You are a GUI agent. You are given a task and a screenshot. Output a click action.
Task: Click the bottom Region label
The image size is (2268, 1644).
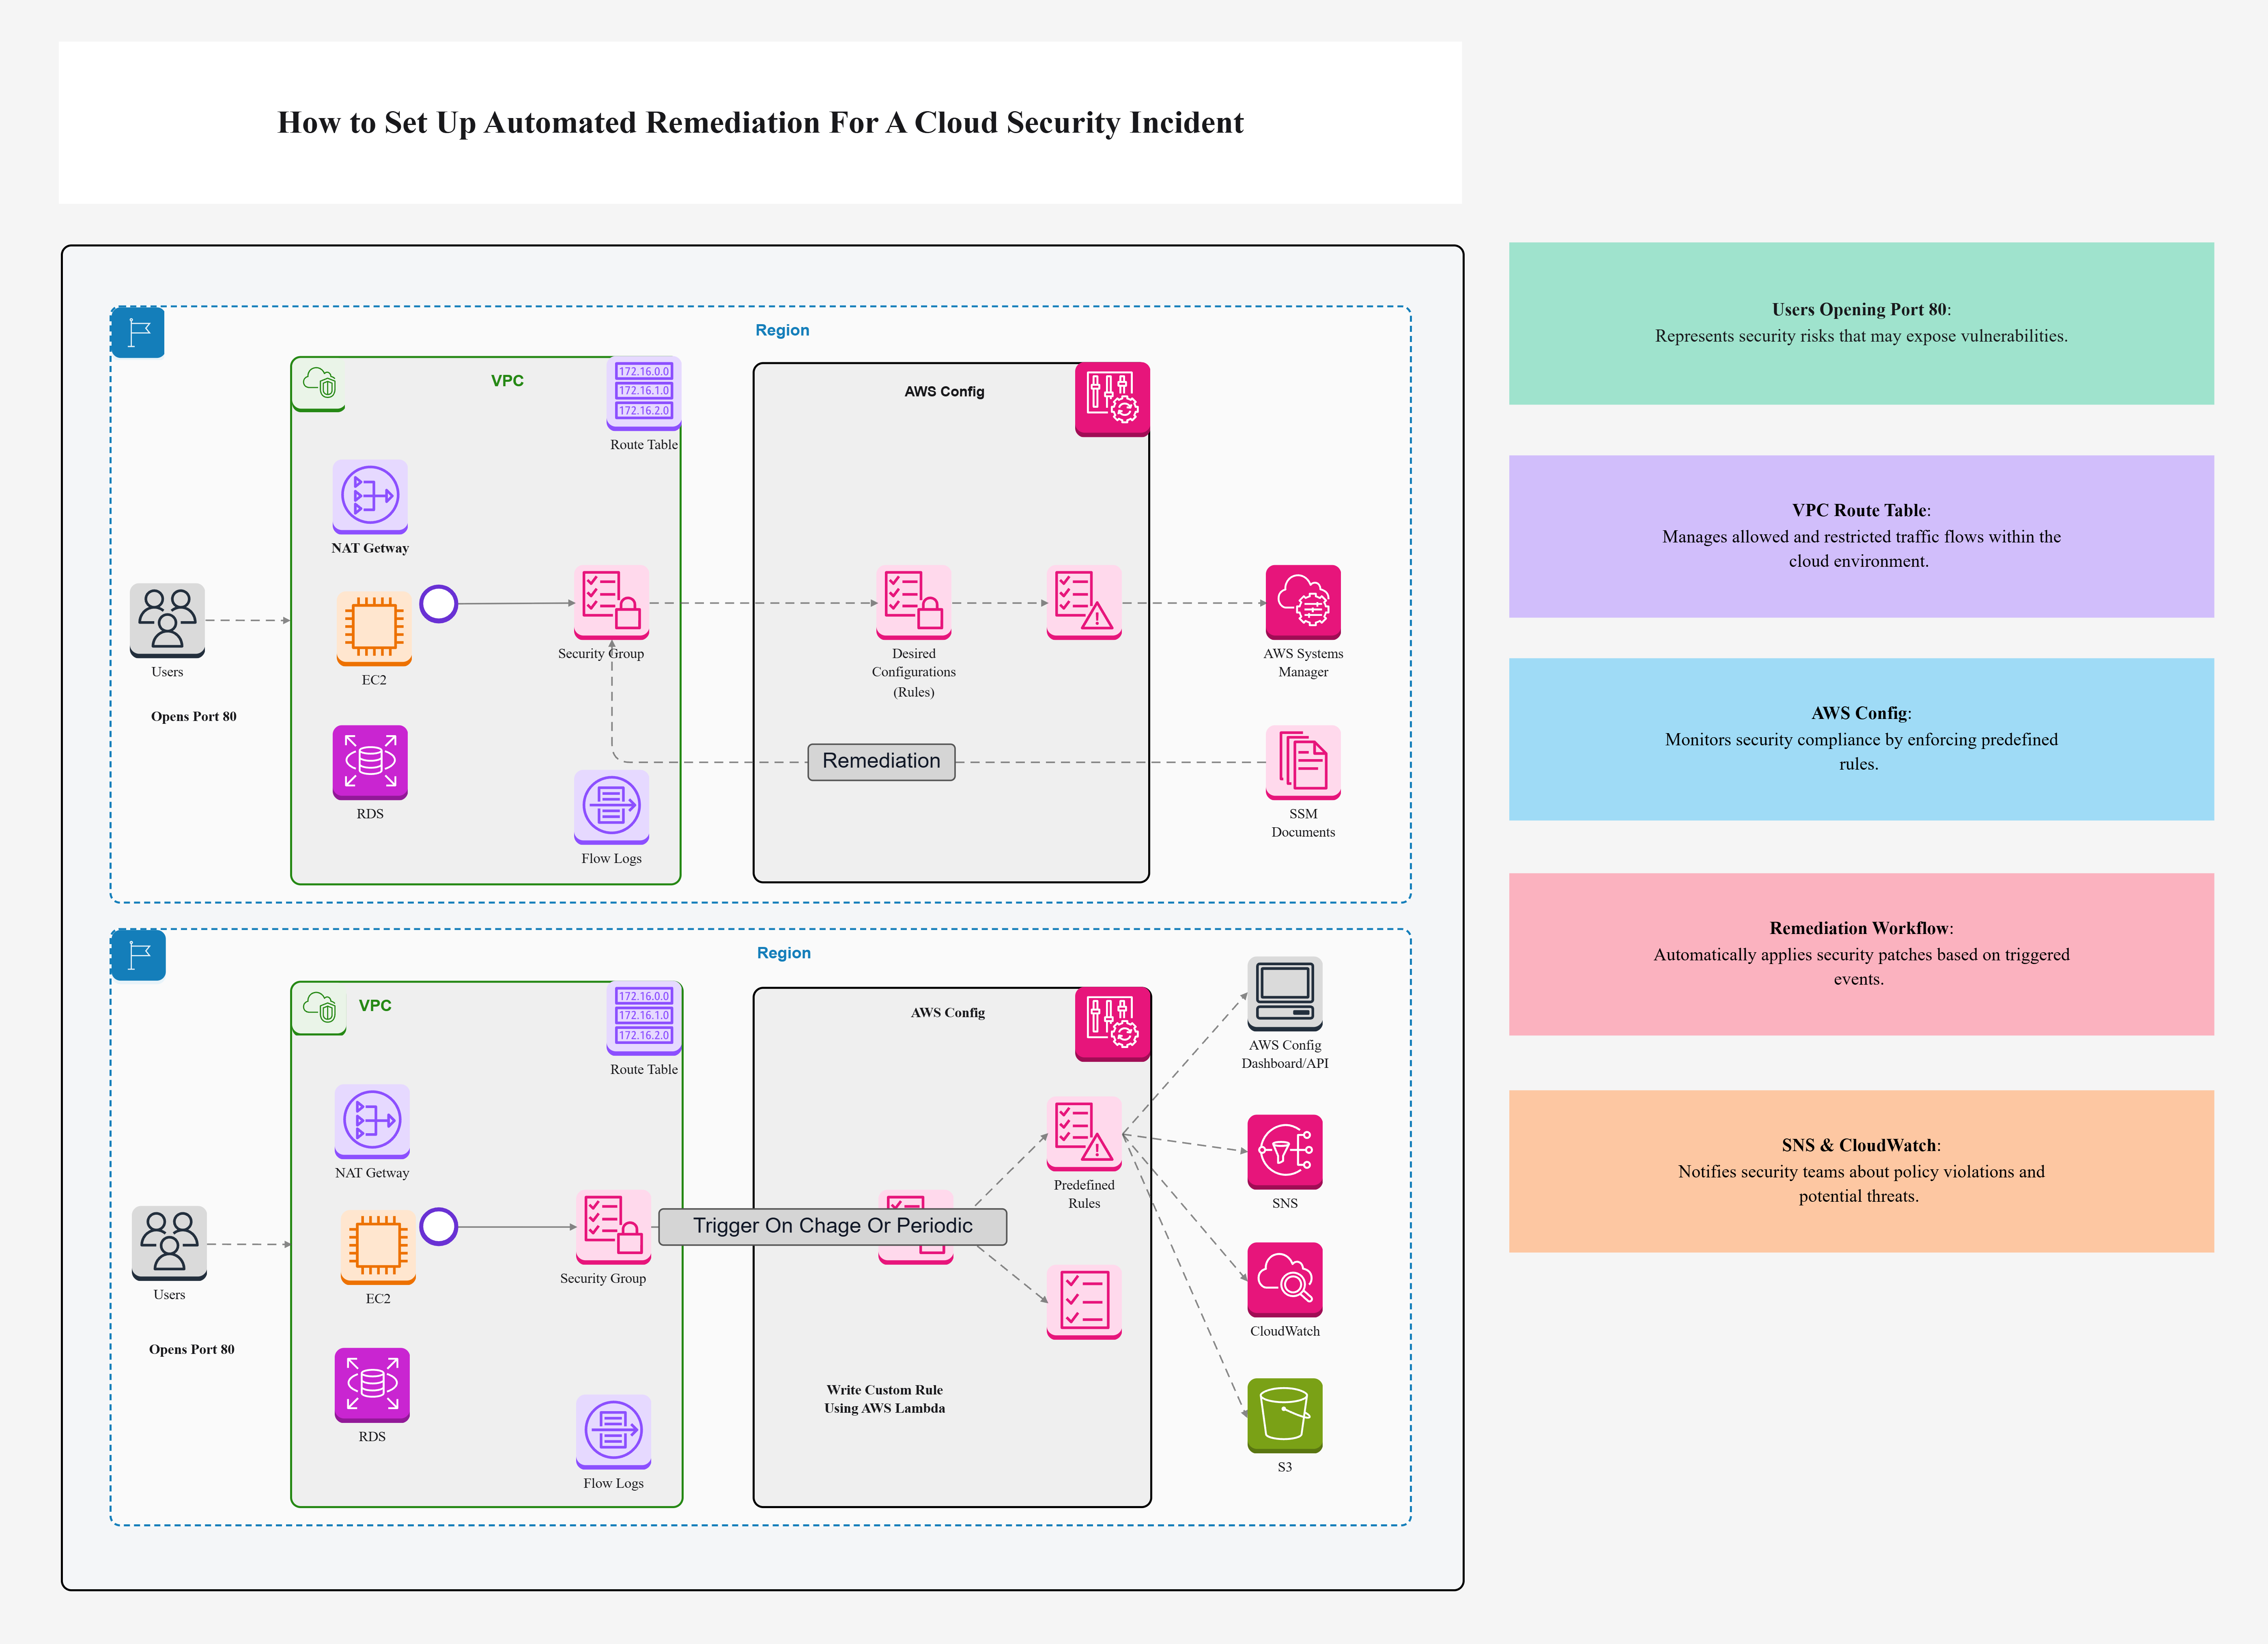pos(784,953)
